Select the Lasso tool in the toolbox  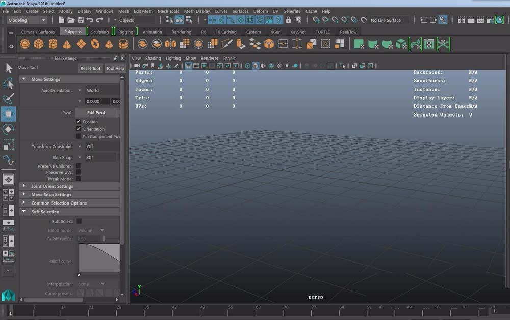coord(9,83)
